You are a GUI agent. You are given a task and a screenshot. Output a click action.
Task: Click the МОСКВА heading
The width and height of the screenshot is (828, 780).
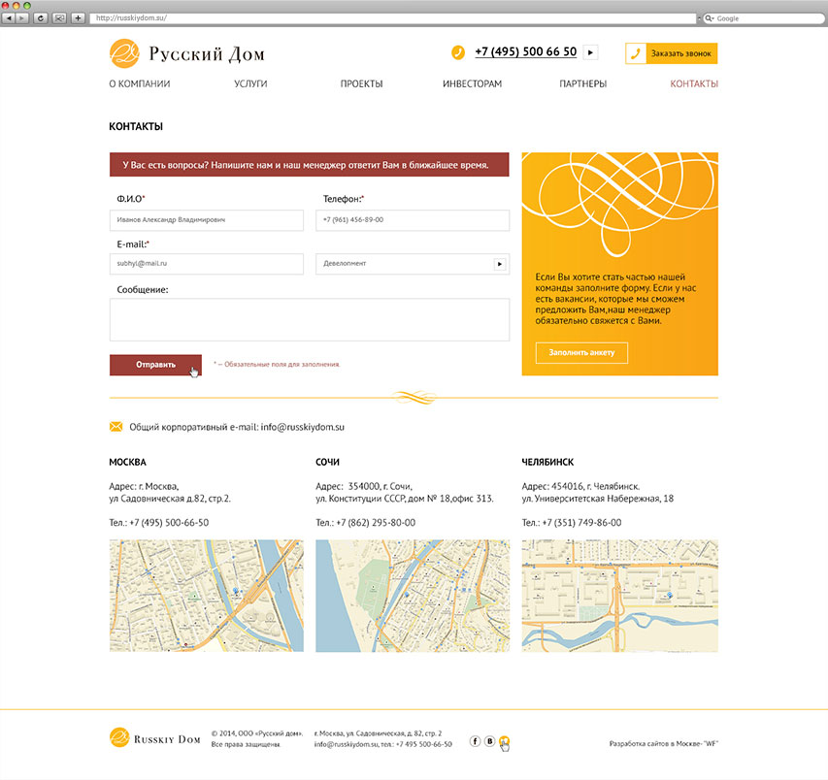coord(127,462)
